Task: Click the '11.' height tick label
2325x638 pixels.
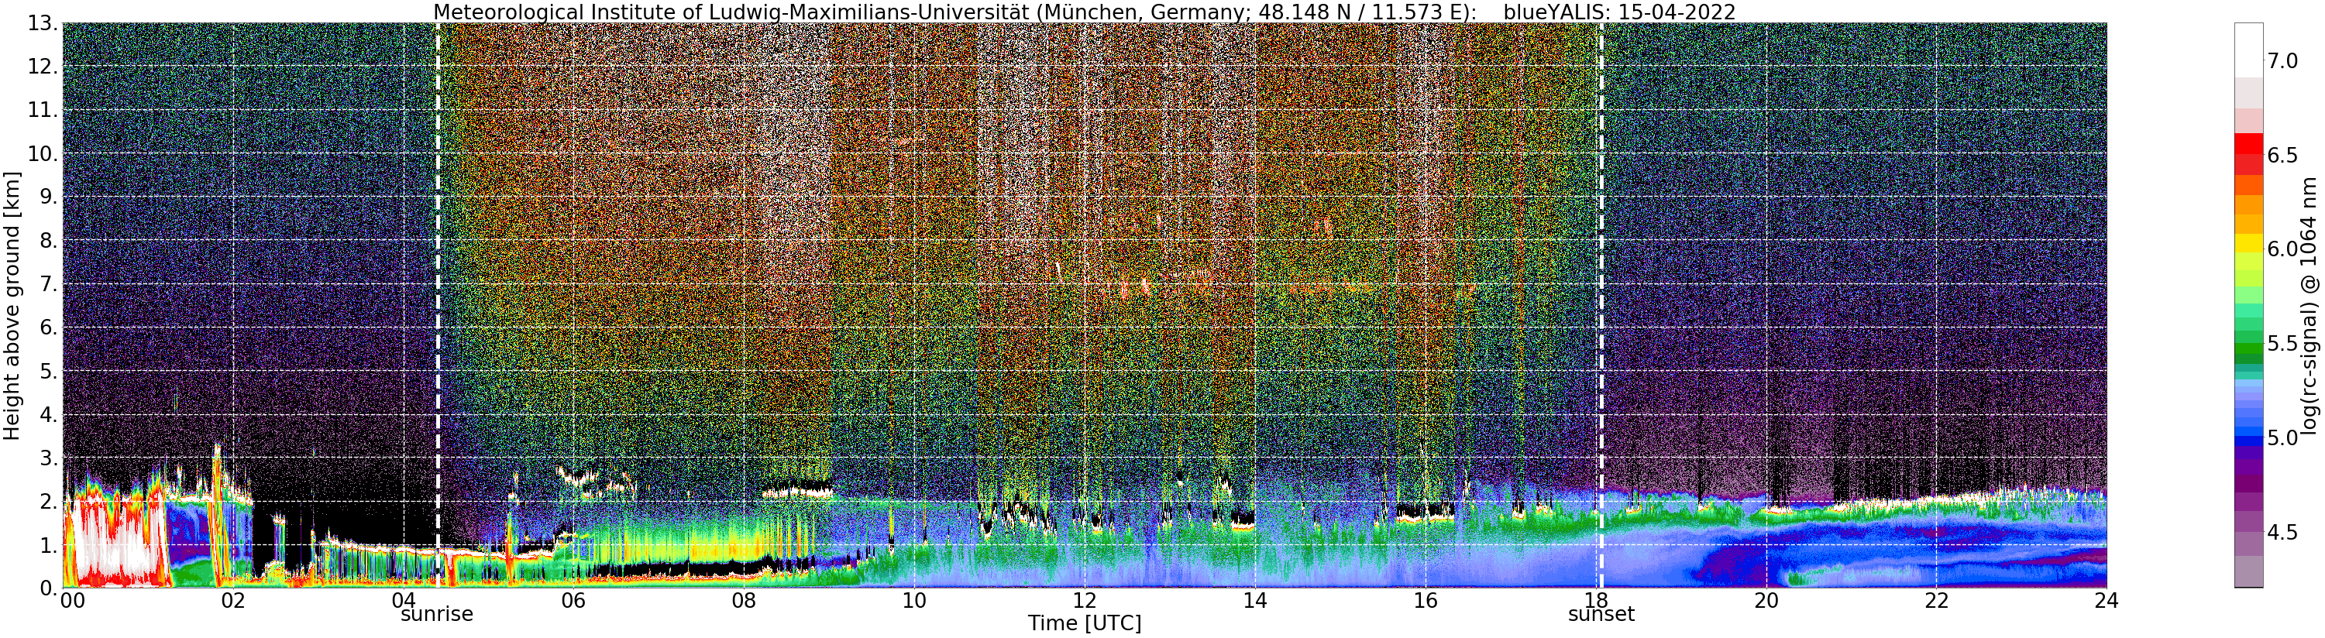Action: tap(43, 110)
